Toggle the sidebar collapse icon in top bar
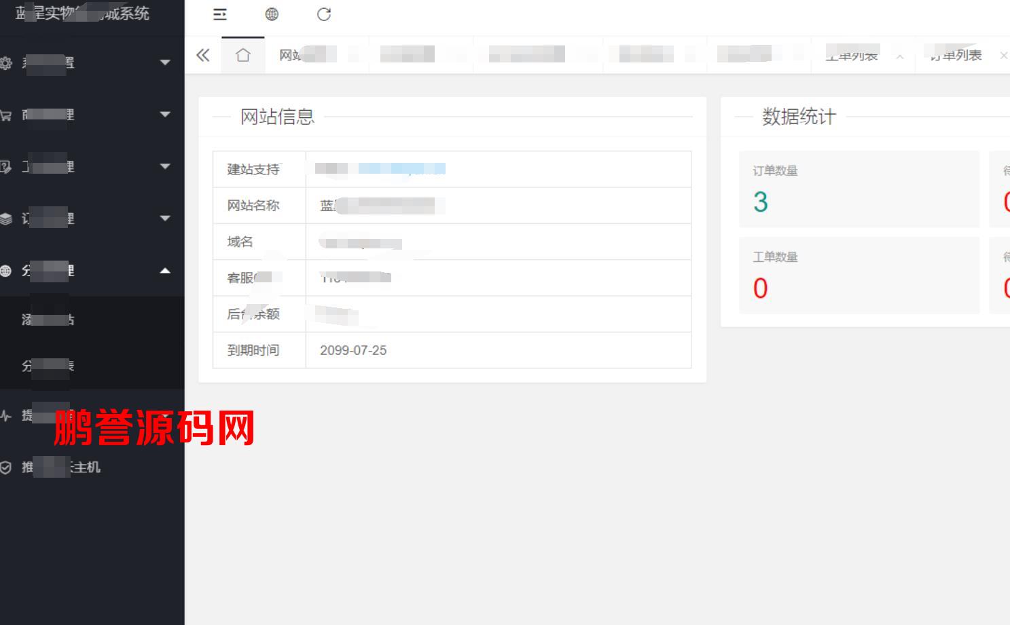Screen dimensions: 1010x625 [x=220, y=14]
